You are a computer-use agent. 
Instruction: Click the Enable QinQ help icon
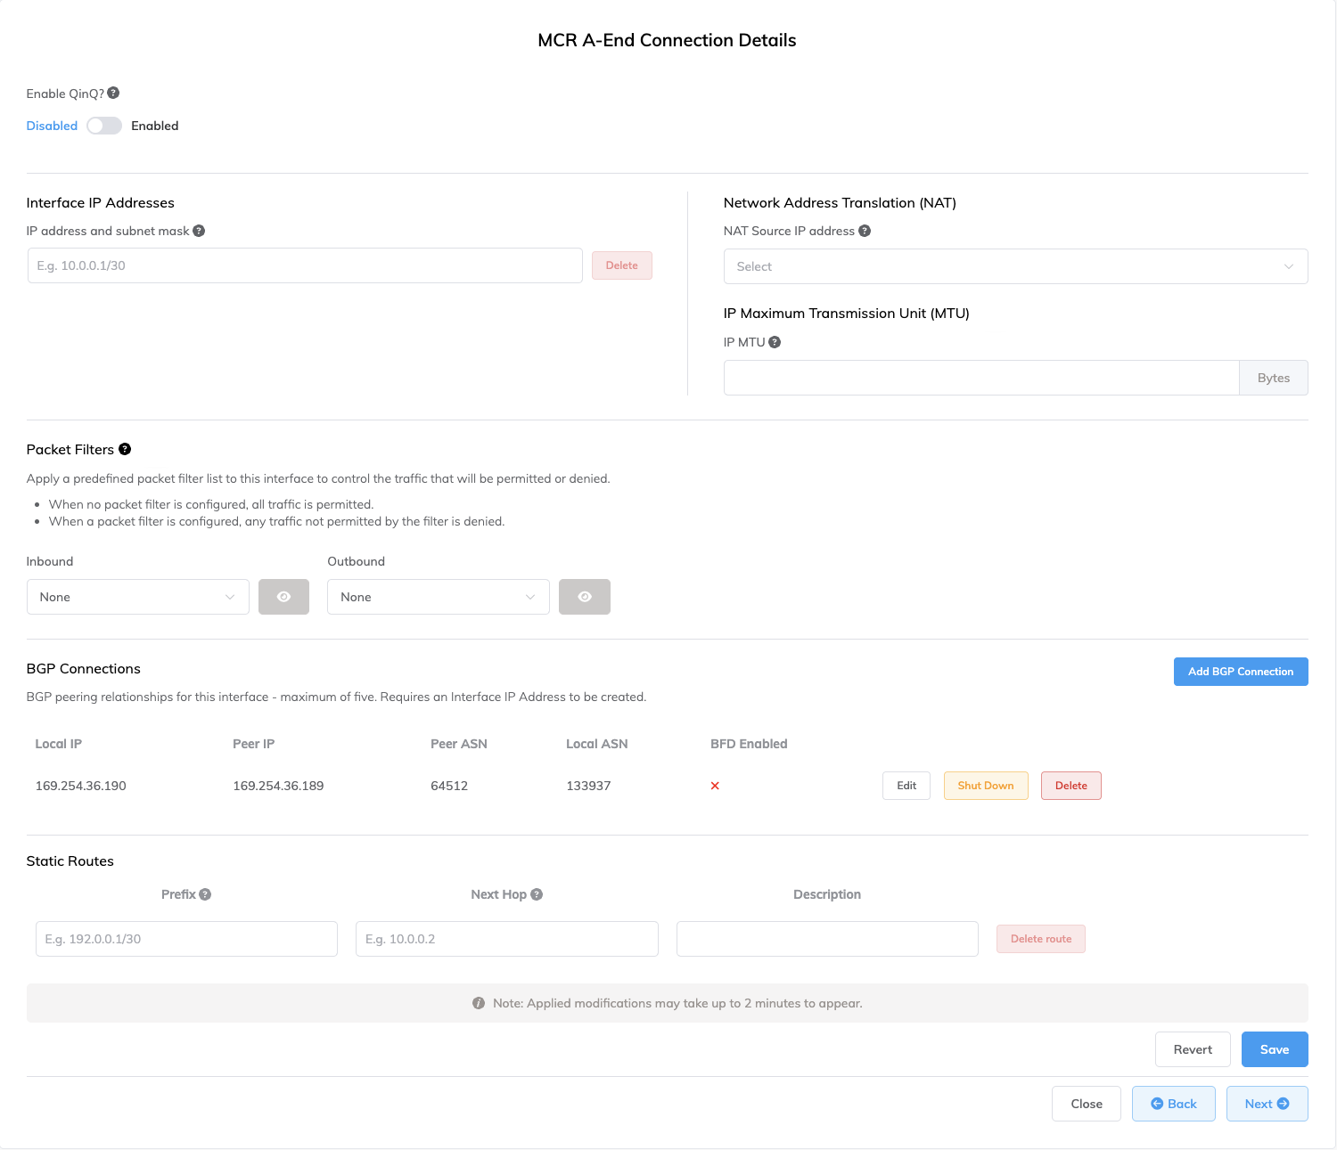(x=113, y=94)
